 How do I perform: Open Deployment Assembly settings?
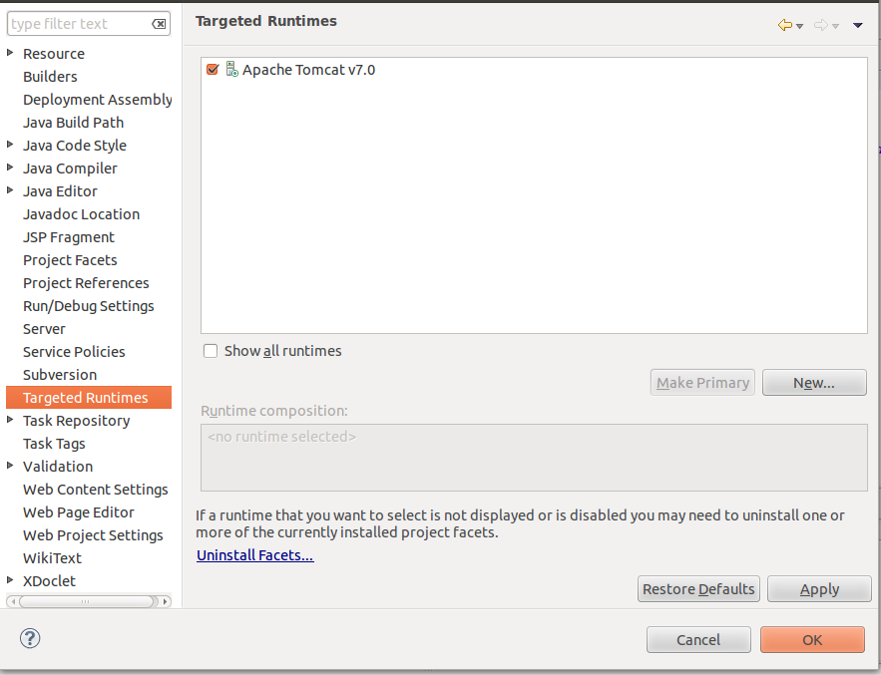(x=97, y=100)
